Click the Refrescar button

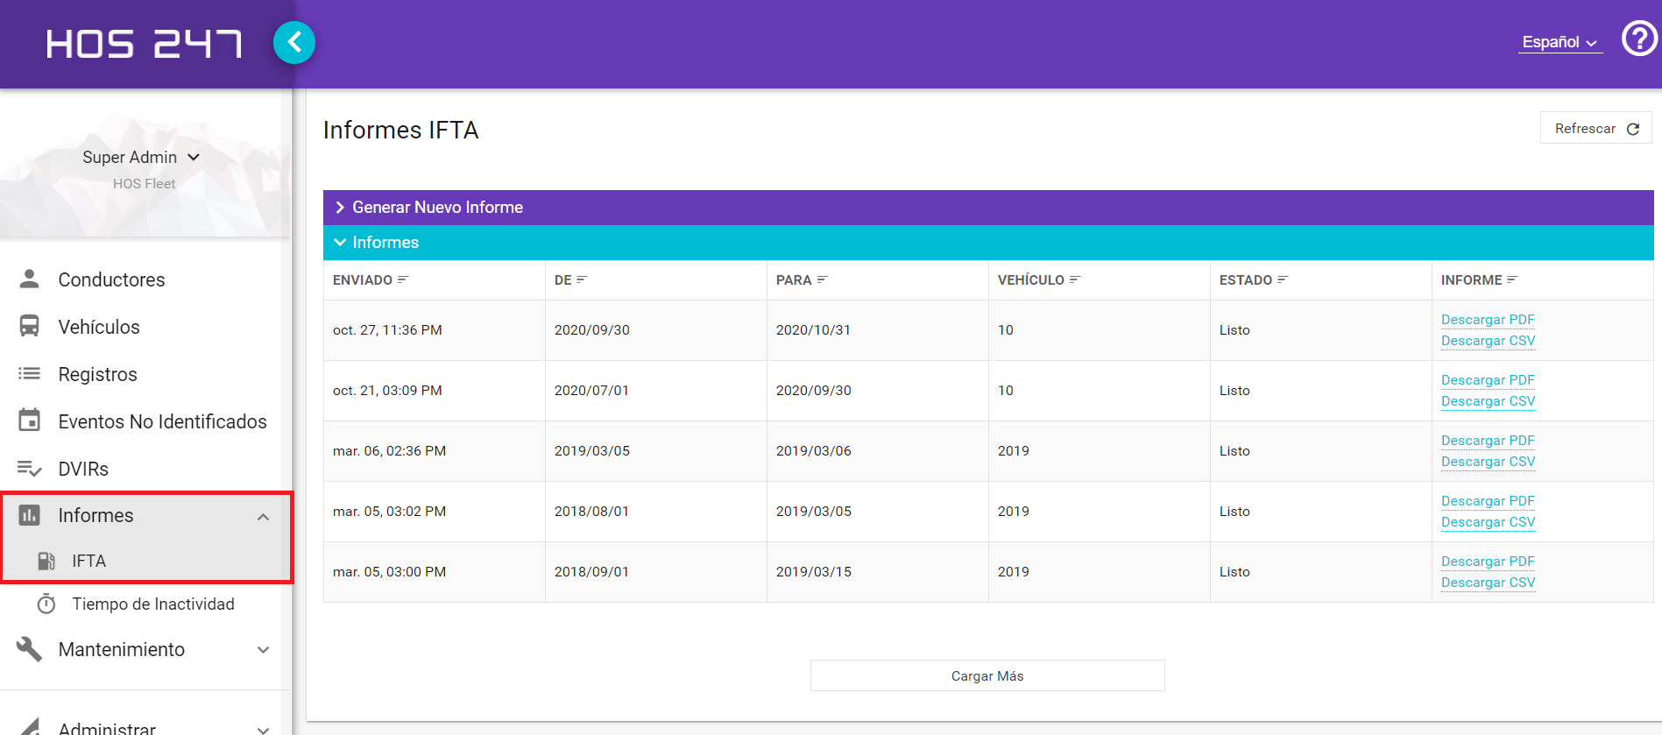(1595, 128)
